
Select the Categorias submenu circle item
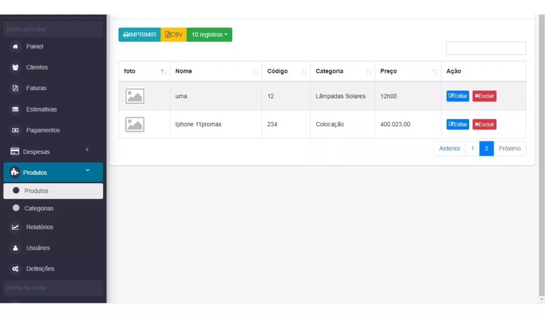(16, 208)
